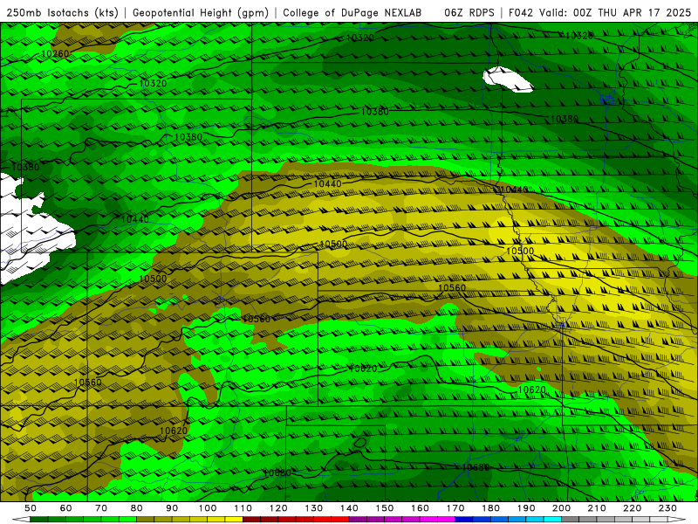Click the 230 value on the color scale
This screenshot has width=698, height=524.
click(667, 508)
